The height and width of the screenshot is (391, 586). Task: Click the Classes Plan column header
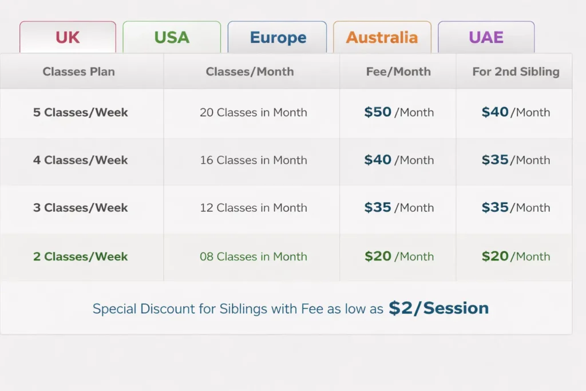coord(79,72)
